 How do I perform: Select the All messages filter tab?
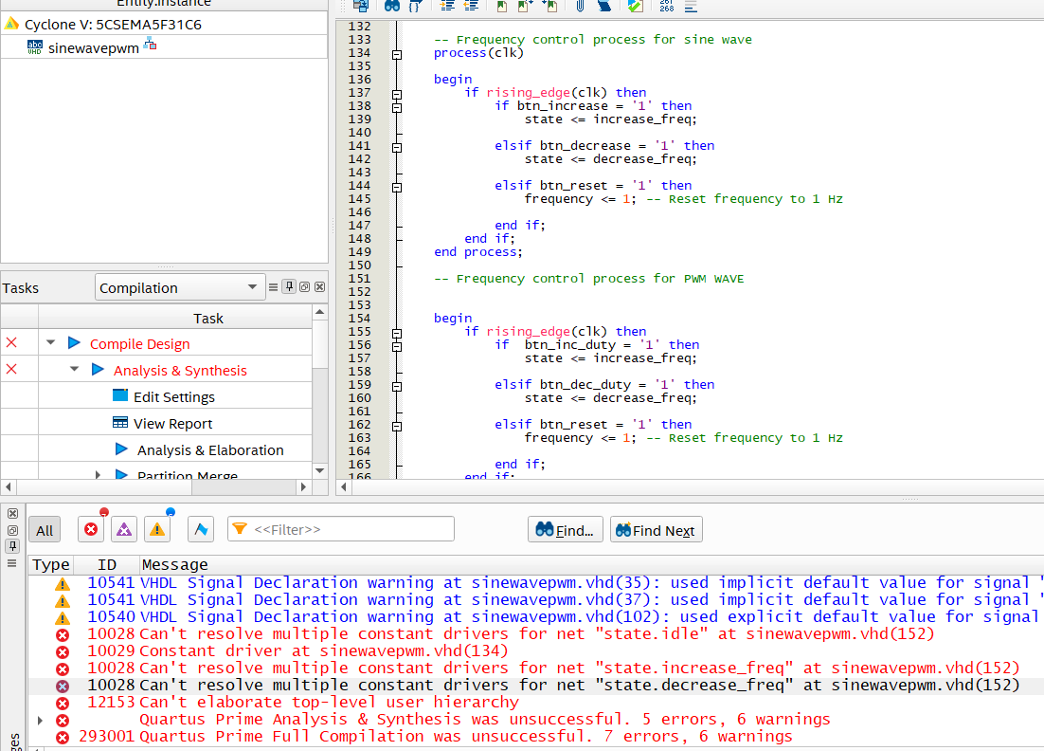(44, 529)
